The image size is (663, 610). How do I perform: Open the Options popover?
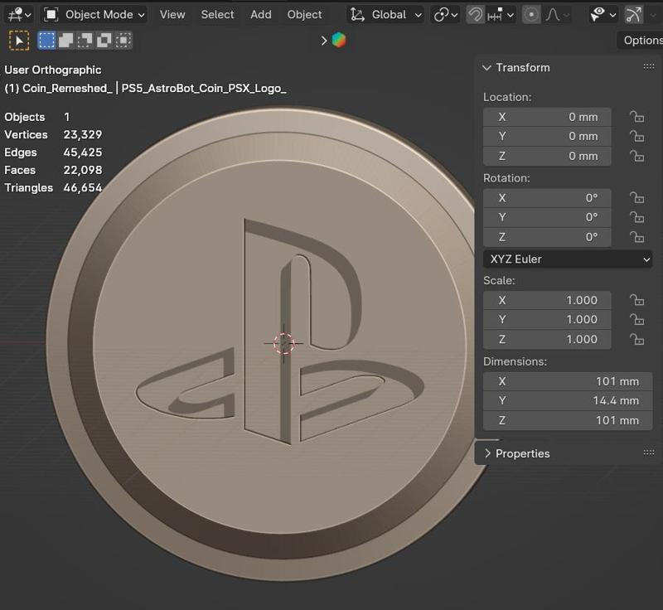pyautogui.click(x=641, y=40)
